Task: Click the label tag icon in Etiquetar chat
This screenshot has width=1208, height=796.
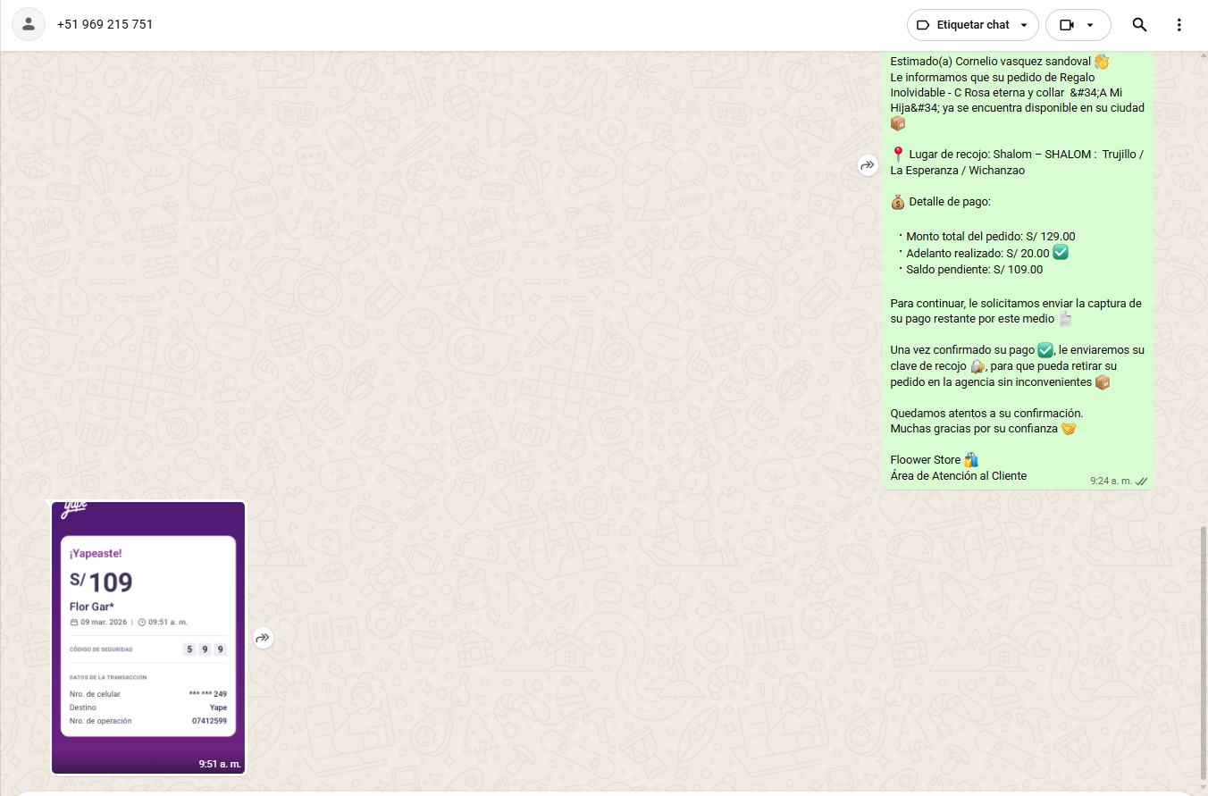Action: (924, 25)
